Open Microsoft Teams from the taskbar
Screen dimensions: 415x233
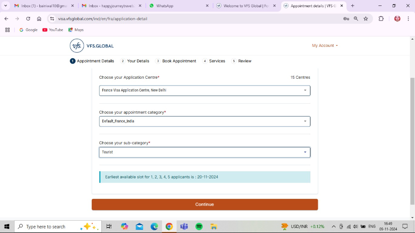click(184, 227)
